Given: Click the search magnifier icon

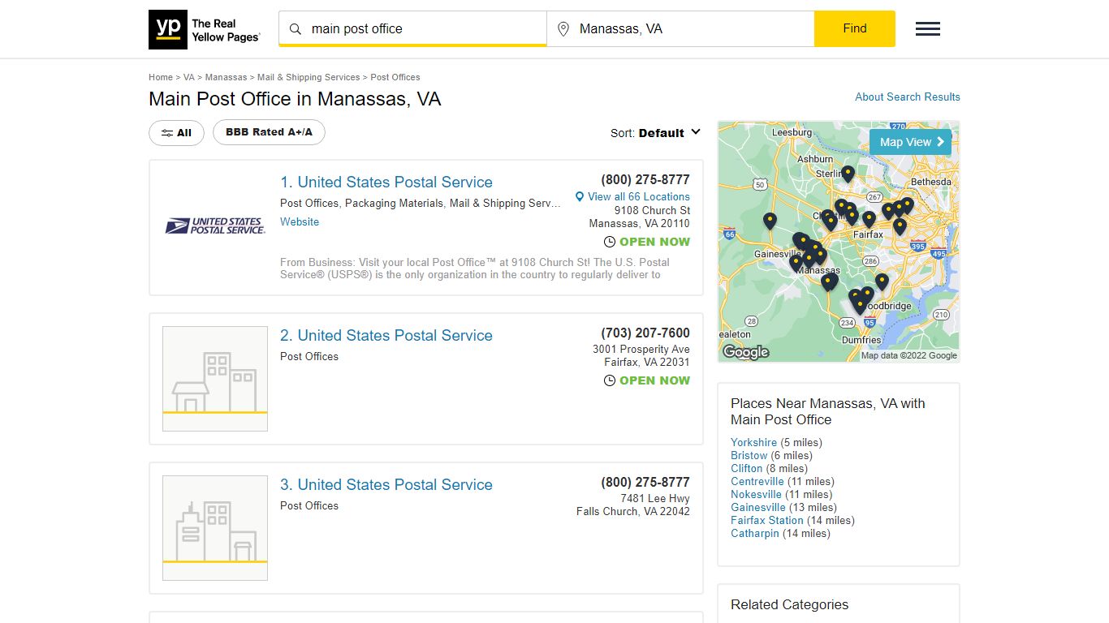Looking at the screenshot, I should tap(296, 29).
